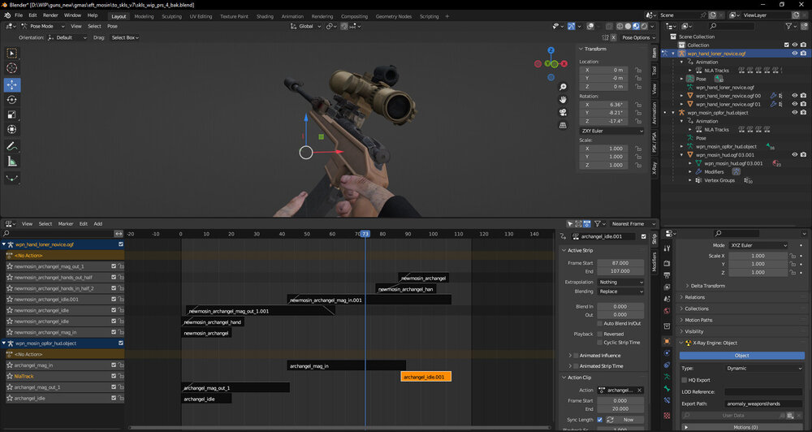Switch to the Animation workspace tab

pyautogui.click(x=292, y=16)
